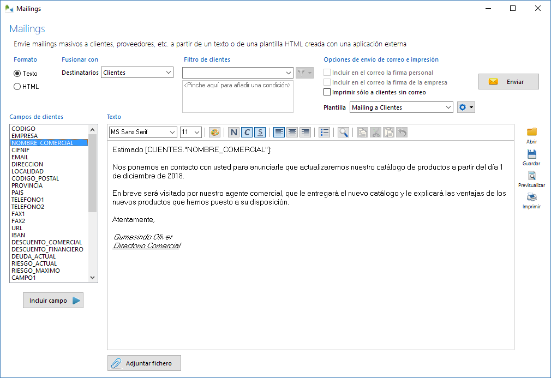Open a file with the Abrir icon

(x=531, y=135)
